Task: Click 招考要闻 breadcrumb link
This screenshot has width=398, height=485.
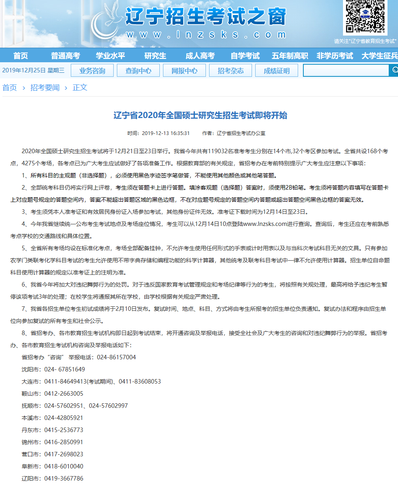Action: [45, 88]
